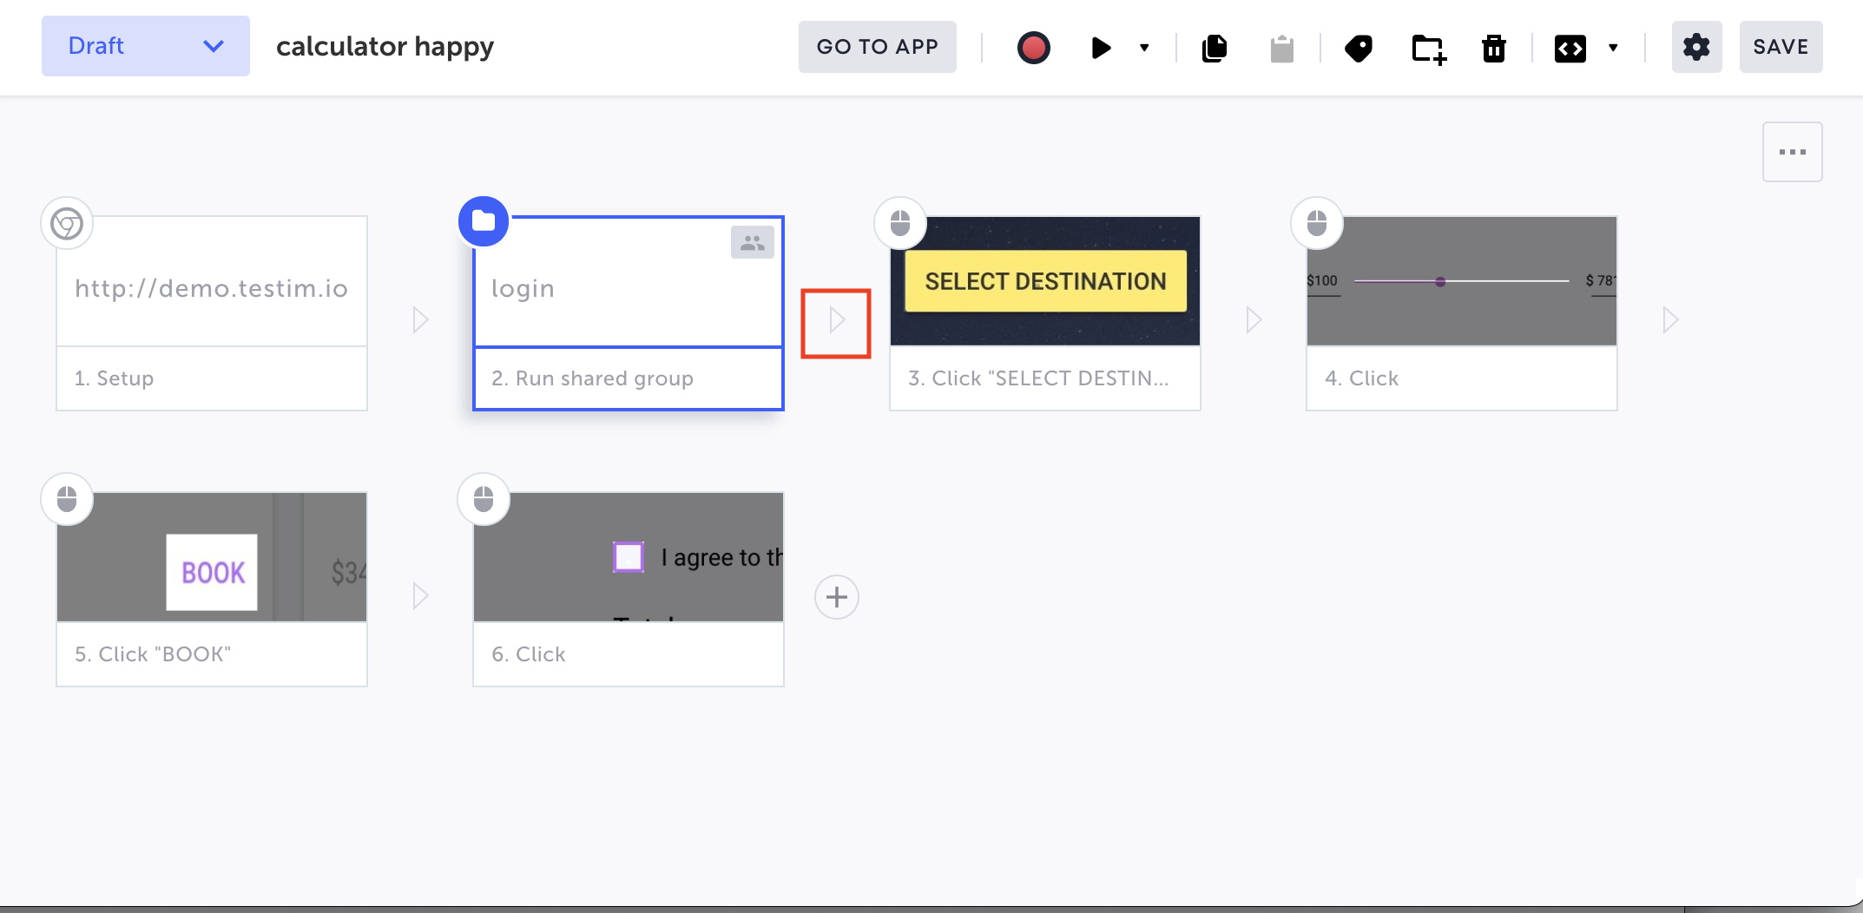Open the Draft status dropdown
This screenshot has width=1863, height=913.
click(x=146, y=46)
